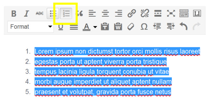The image size is (206, 109).
Task: Toggle the bulleted list button
Action: [x=53, y=13]
